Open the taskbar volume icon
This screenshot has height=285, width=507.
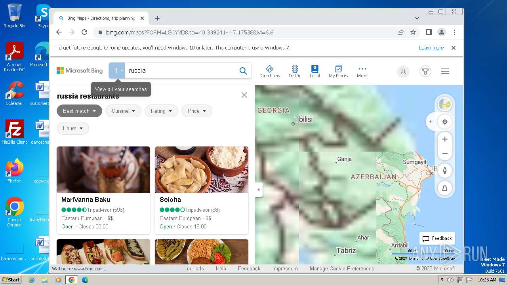click(x=450, y=280)
